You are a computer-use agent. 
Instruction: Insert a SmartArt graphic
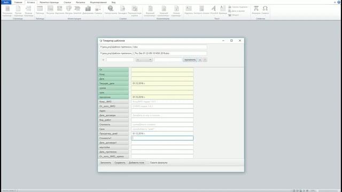tap(77, 10)
